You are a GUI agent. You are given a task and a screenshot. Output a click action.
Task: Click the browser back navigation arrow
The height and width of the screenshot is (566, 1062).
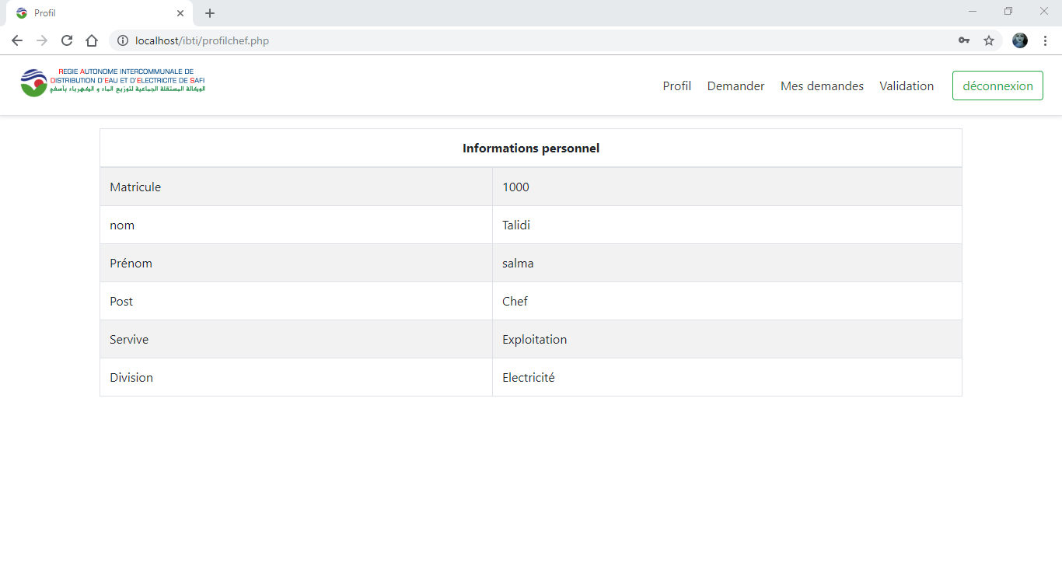coord(16,40)
